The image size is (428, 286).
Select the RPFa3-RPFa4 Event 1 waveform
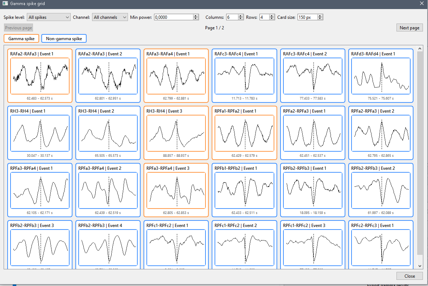[40, 190]
